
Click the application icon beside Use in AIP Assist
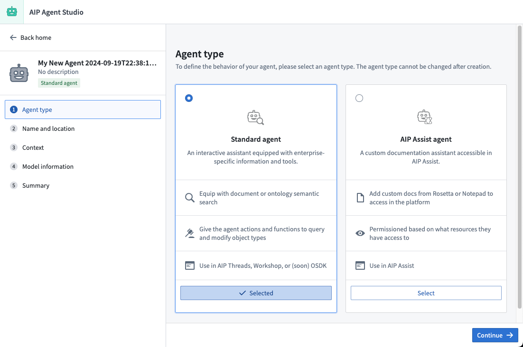[360, 266]
